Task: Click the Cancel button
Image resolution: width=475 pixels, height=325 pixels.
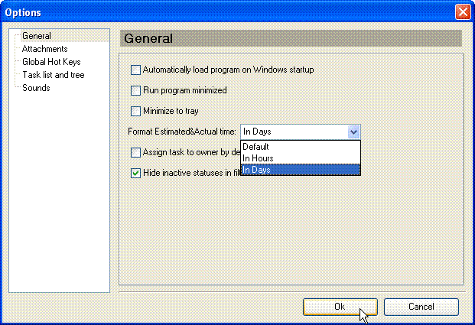Action: coord(421,307)
